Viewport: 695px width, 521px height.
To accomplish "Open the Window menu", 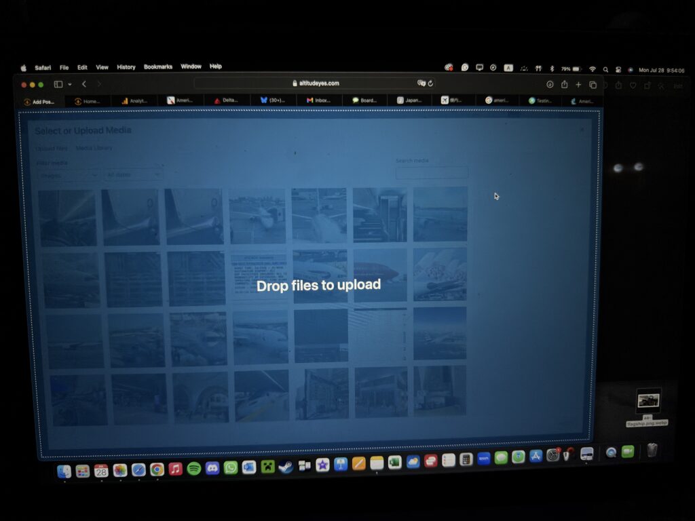I will click(x=191, y=66).
